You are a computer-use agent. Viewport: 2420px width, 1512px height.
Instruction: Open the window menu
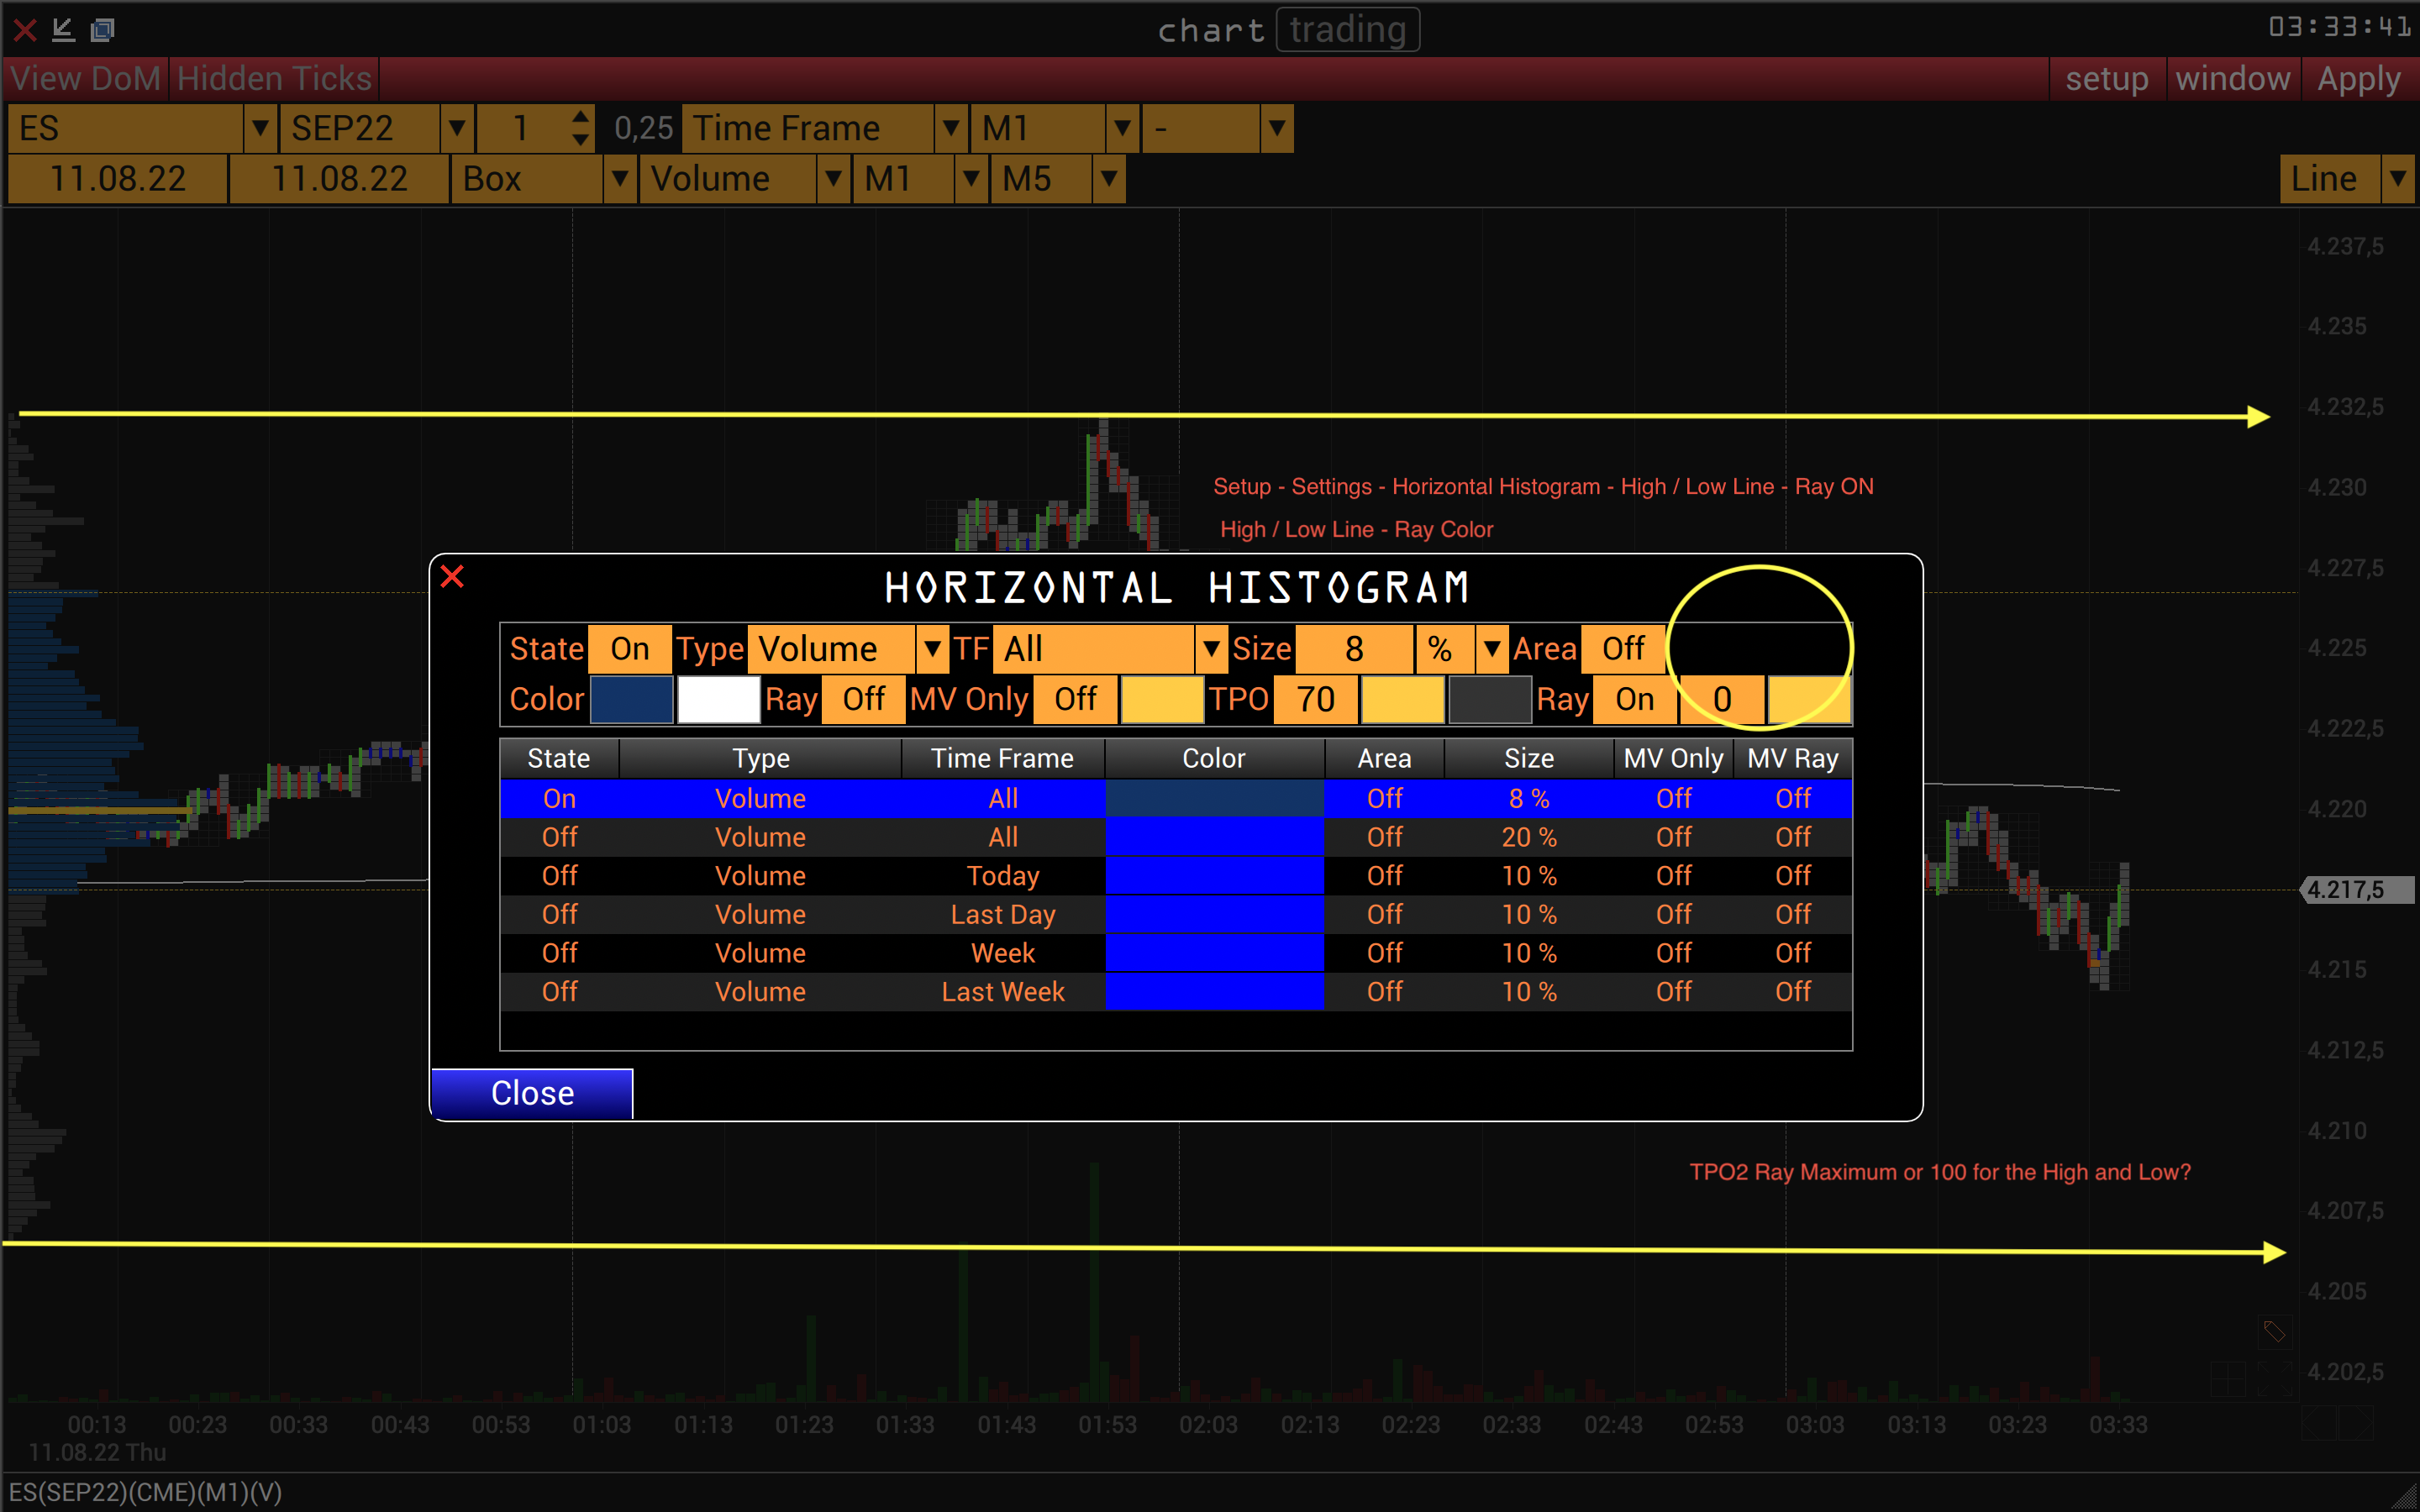(2233, 78)
